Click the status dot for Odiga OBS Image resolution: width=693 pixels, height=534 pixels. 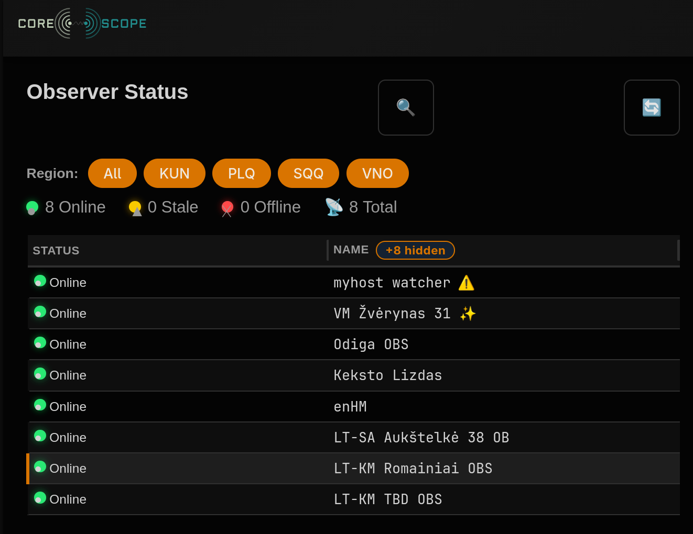[40, 343]
